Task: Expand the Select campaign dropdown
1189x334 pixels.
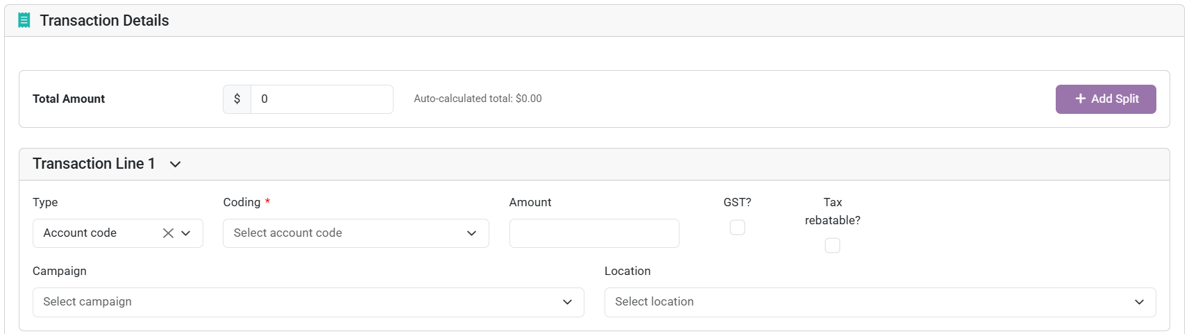Action: (x=308, y=302)
